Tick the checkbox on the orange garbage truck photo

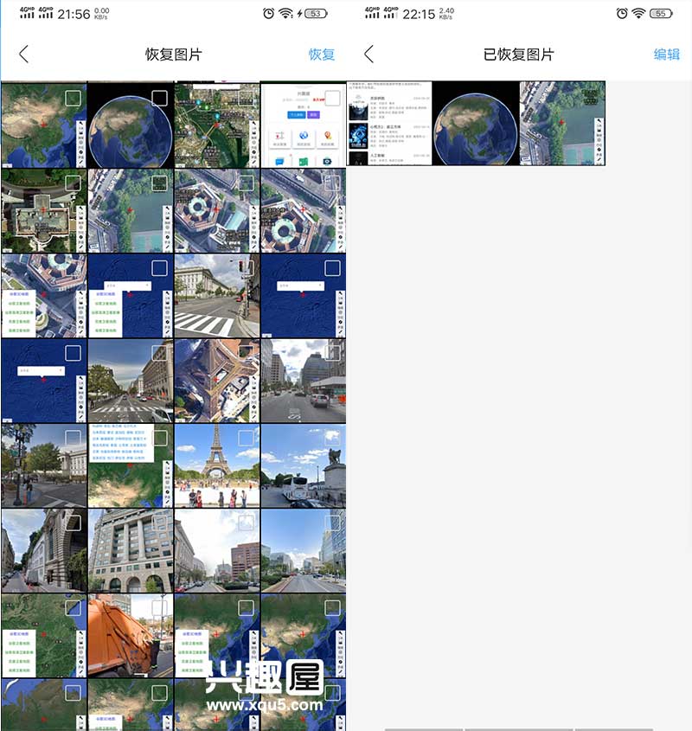pos(159,608)
